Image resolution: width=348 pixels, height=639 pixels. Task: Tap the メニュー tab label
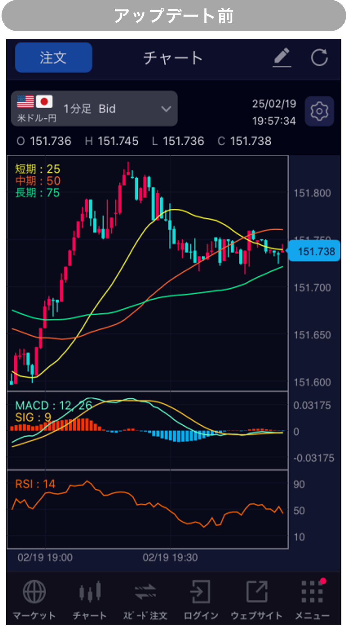click(312, 616)
